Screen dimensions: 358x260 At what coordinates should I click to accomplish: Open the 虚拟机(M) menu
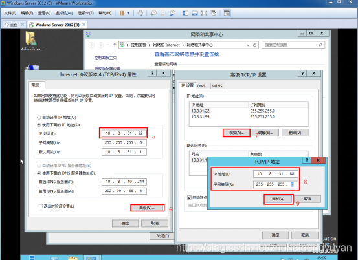pyautogui.click(x=64, y=13)
